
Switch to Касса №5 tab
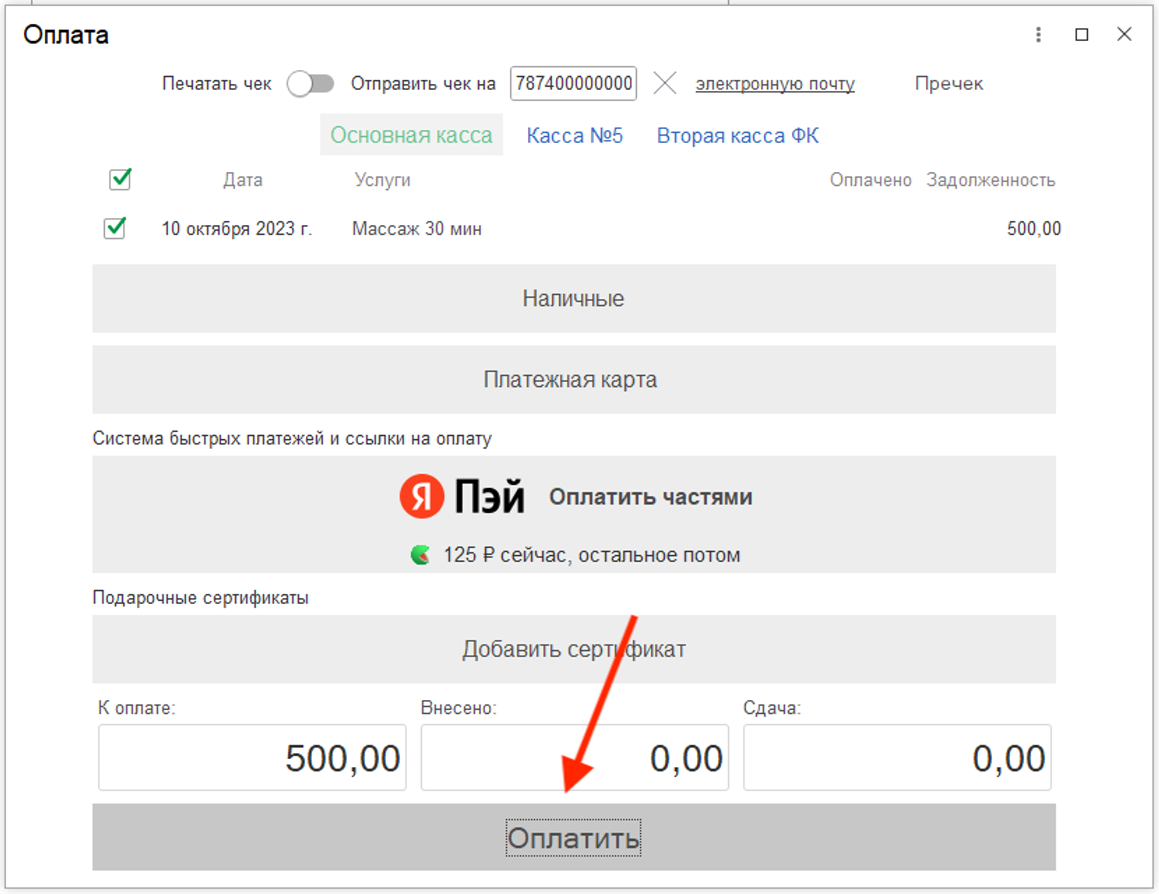575,135
